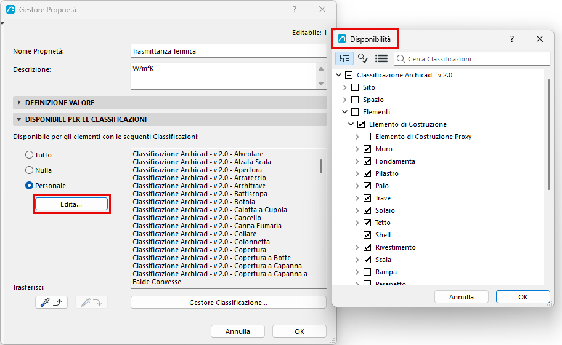Uncheck the Palo checkbox
Image resolution: width=562 pixels, height=345 pixels.
point(367,186)
